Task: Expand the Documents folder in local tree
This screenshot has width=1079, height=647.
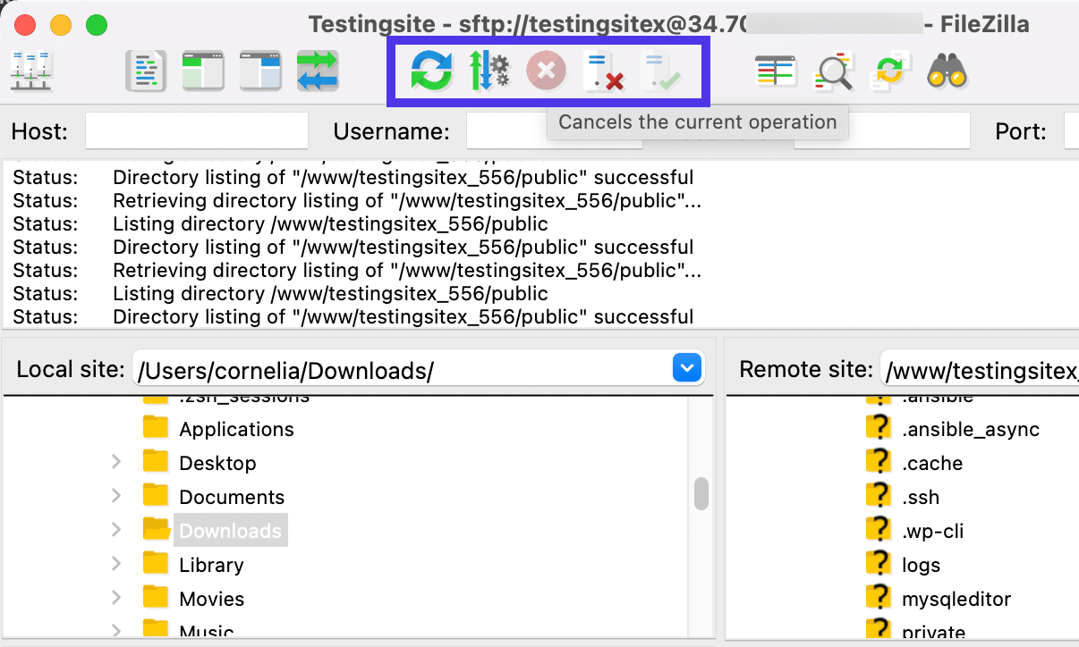Action: pyautogui.click(x=115, y=497)
